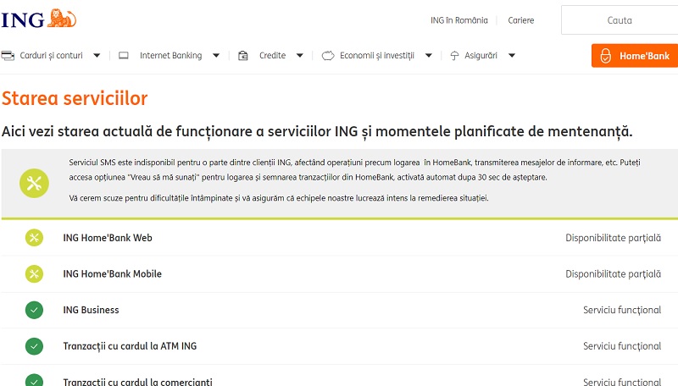Viewport: 678px width, 386px height.
Task: Open the Asigurări menu
Action: pyautogui.click(x=481, y=55)
